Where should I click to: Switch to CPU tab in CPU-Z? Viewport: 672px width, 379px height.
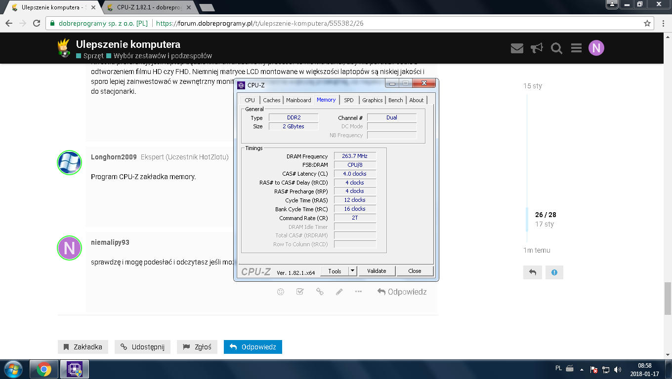coord(250,100)
